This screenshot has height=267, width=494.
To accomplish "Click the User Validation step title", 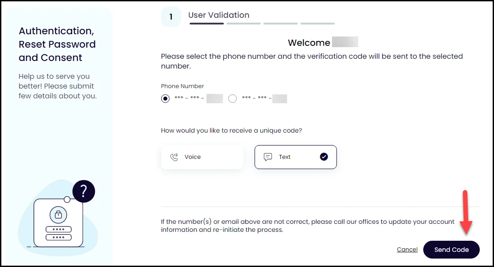I will [219, 15].
